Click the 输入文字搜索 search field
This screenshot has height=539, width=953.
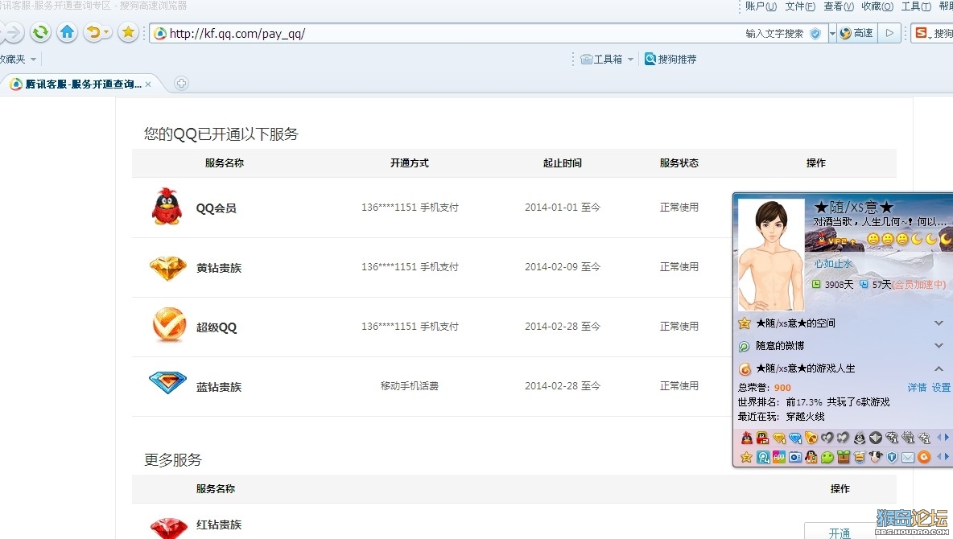pos(774,34)
